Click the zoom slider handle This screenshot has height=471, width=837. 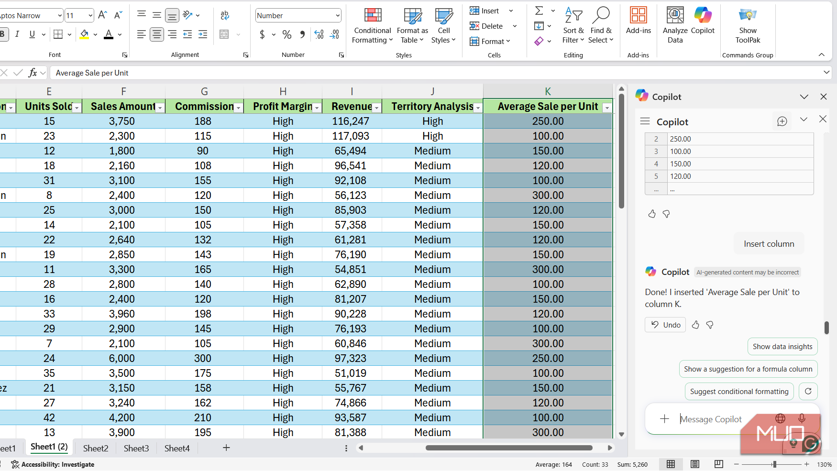click(x=774, y=464)
